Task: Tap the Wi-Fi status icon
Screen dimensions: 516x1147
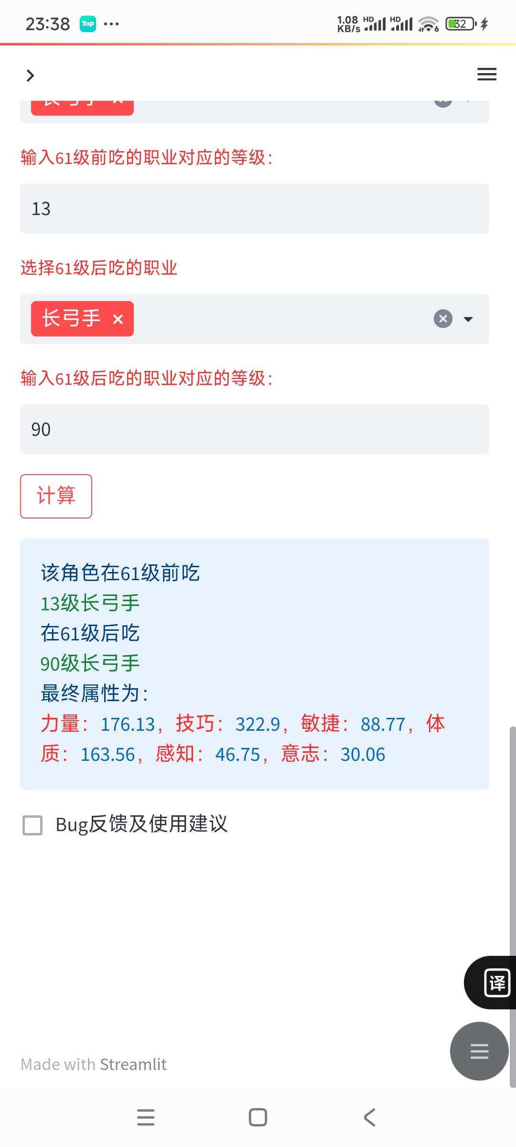Action: click(x=428, y=23)
